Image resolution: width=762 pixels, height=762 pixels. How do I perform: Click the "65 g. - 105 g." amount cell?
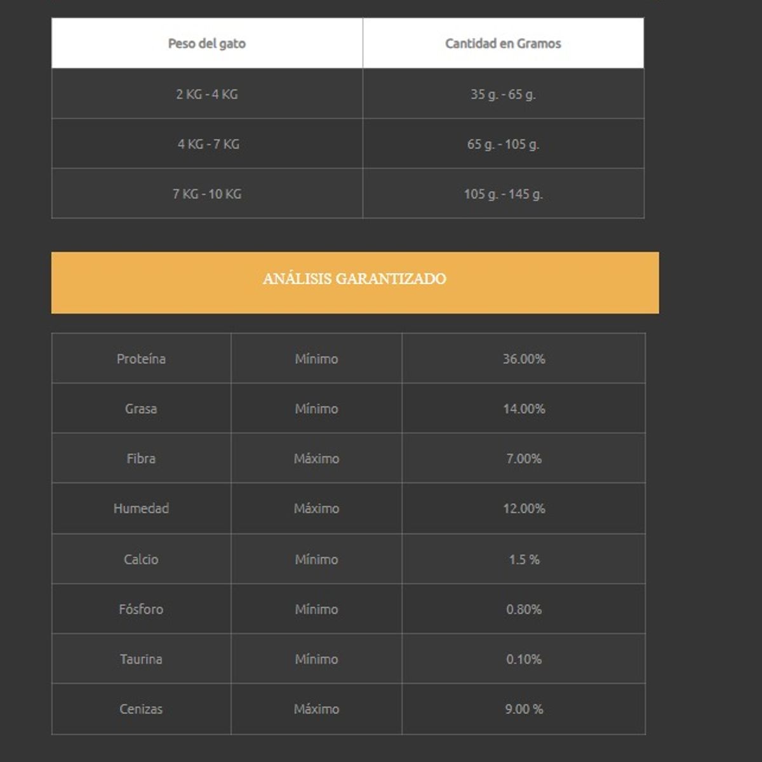503,144
